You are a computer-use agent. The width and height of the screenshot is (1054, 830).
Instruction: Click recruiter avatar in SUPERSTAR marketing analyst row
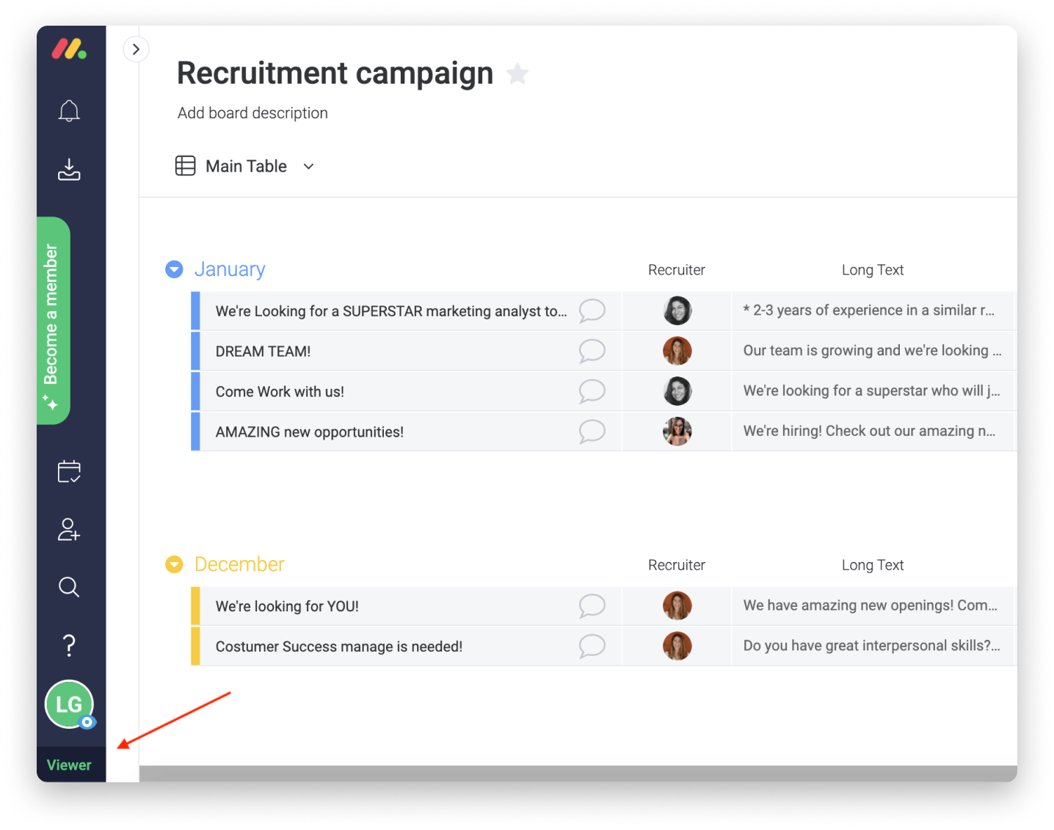tap(677, 310)
